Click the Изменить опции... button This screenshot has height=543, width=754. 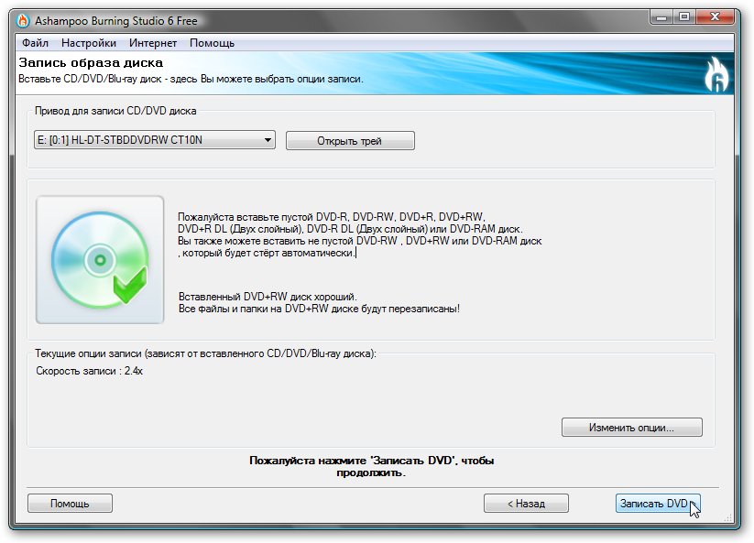point(631,428)
